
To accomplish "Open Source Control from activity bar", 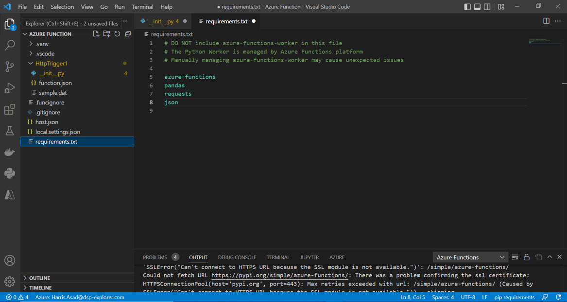I will [x=10, y=66].
